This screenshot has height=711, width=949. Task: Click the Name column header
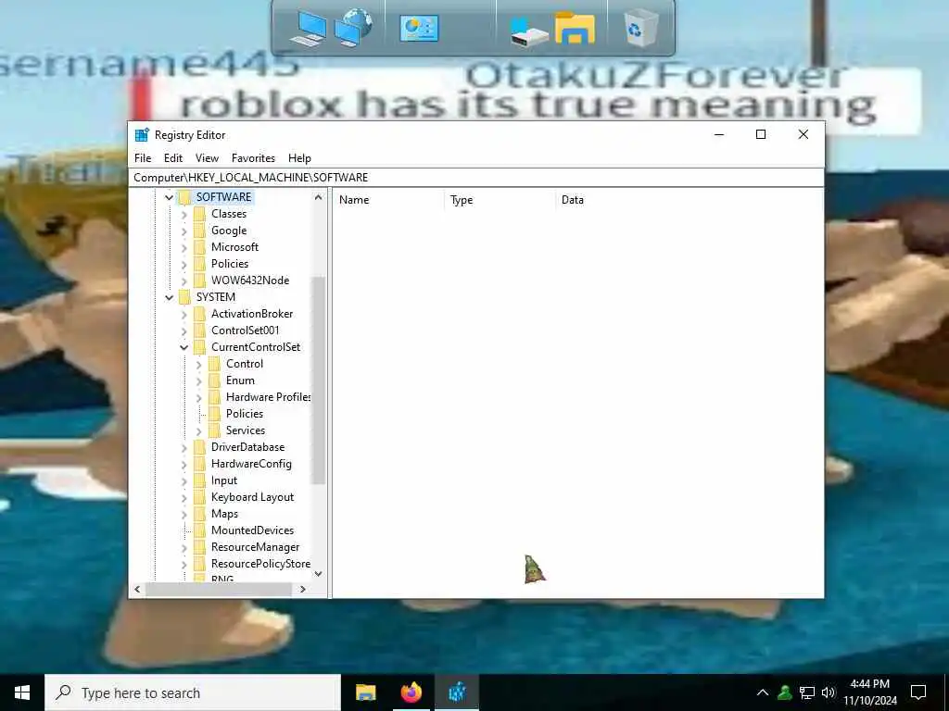tap(388, 200)
